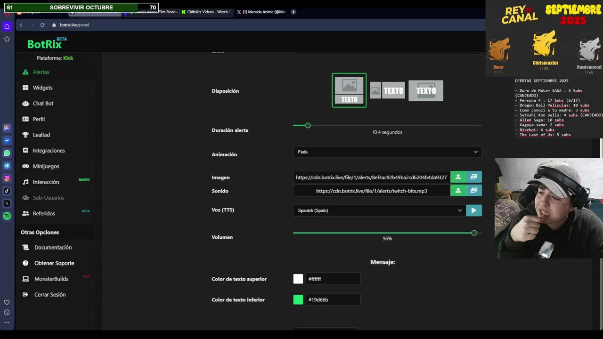Open the green inferior text color swatch
Image resolution: width=603 pixels, height=339 pixels.
[x=298, y=299]
